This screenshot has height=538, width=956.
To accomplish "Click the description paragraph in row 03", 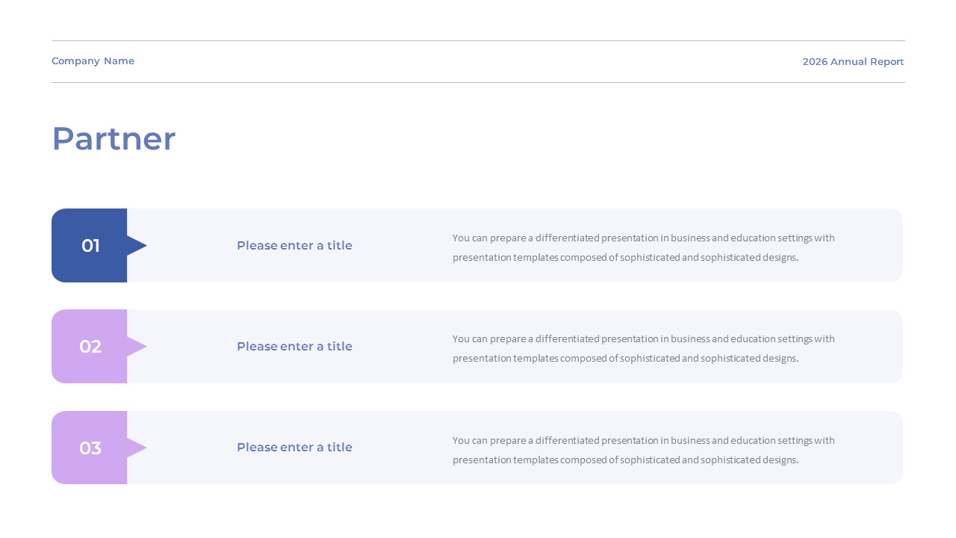I will point(644,450).
